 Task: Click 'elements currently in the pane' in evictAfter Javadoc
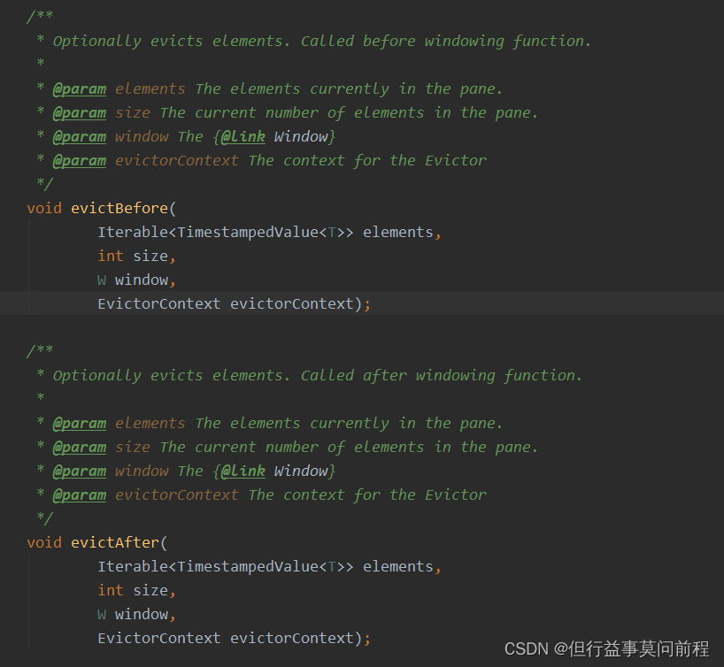363,423
